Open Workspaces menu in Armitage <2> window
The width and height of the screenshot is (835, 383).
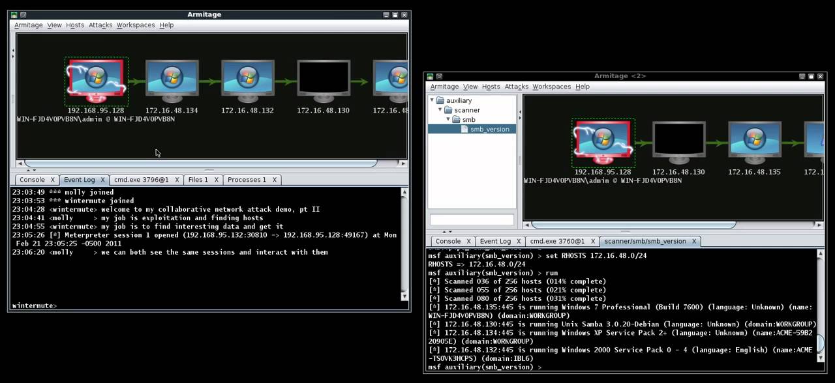click(552, 87)
